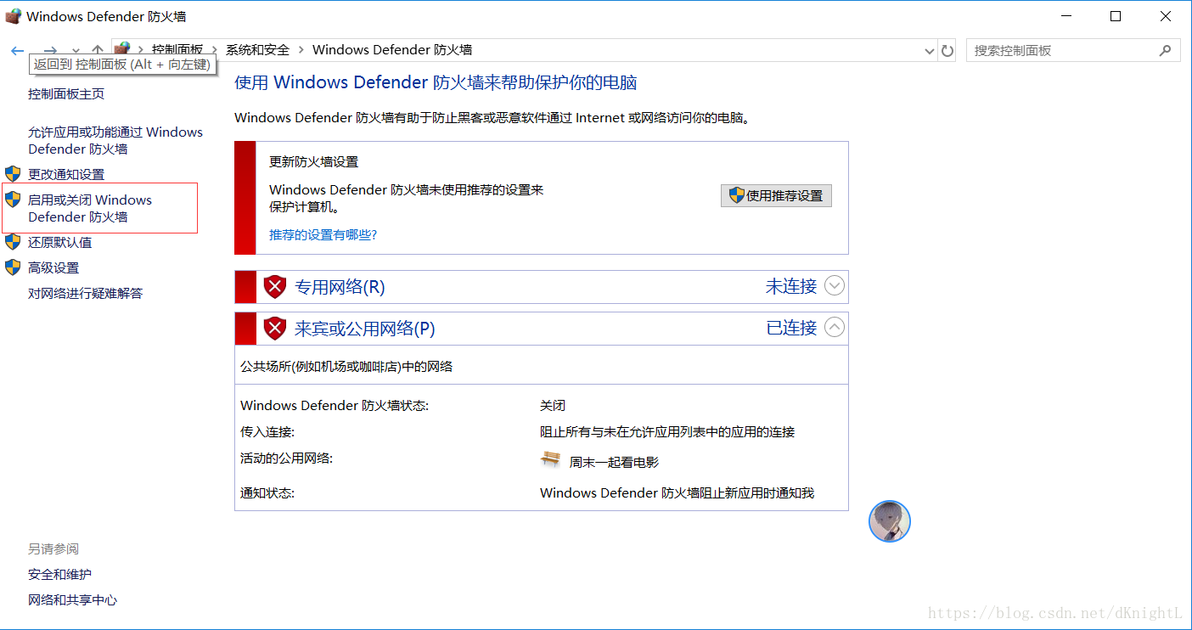Click the shield icon beside 更改通知设置
Viewport: 1192px width, 630px height.
click(13, 174)
